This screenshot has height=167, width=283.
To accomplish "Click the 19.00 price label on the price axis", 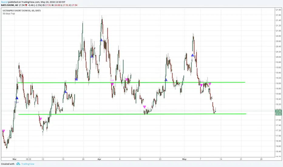I will click(x=278, y=83).
